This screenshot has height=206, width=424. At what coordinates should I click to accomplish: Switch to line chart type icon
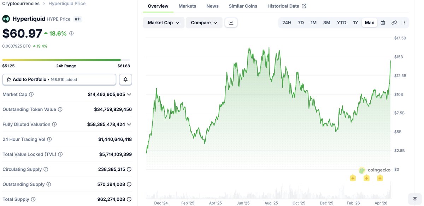click(x=231, y=23)
